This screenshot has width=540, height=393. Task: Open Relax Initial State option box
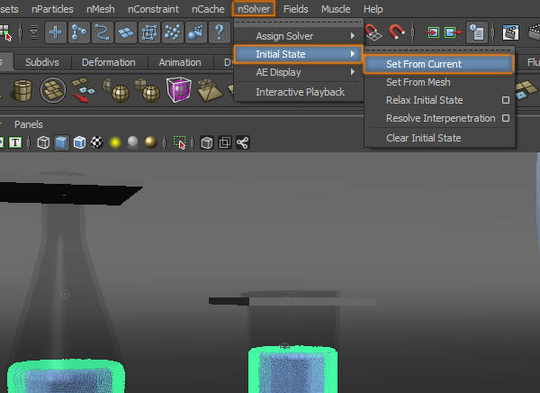(x=506, y=100)
